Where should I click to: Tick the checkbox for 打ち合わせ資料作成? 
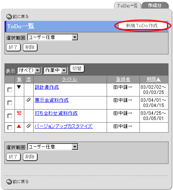pos(10,116)
